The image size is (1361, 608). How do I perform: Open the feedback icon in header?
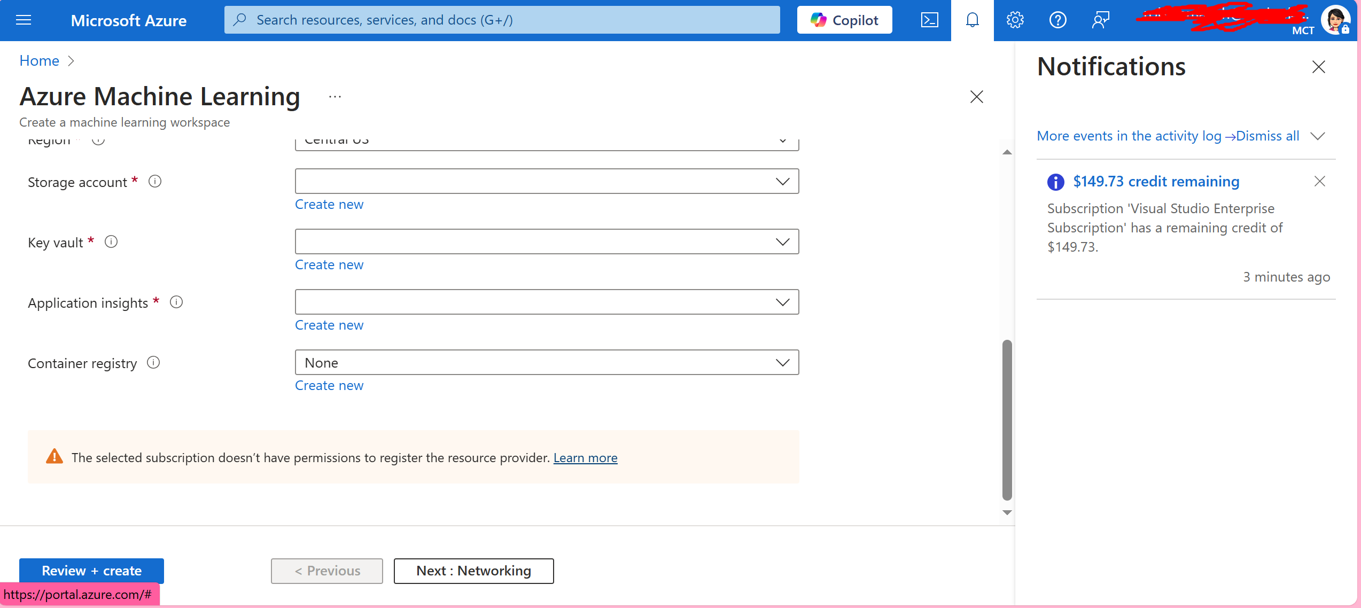[x=1100, y=20]
